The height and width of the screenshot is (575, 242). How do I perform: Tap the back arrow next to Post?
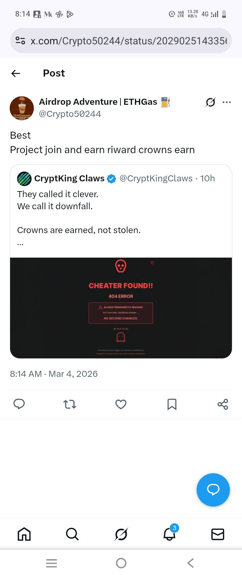pos(16,73)
